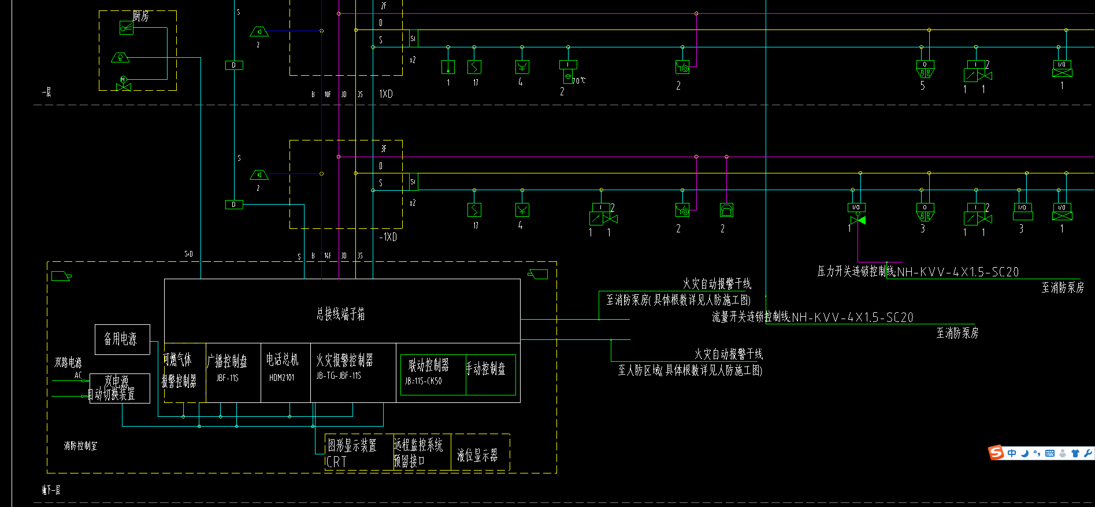Select the 图形显示装置 CRT block
The image size is (1095, 507).
pyautogui.click(x=359, y=452)
